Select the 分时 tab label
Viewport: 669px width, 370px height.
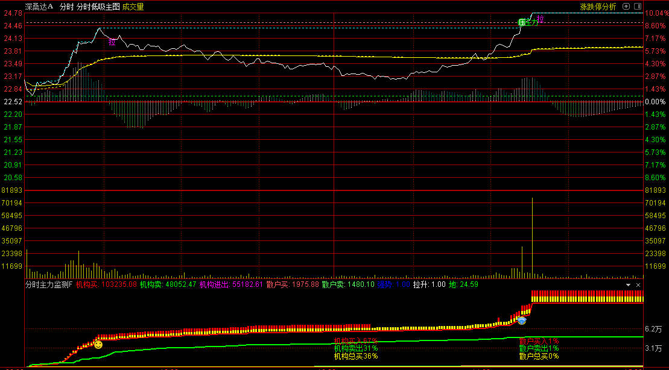[x=66, y=7]
